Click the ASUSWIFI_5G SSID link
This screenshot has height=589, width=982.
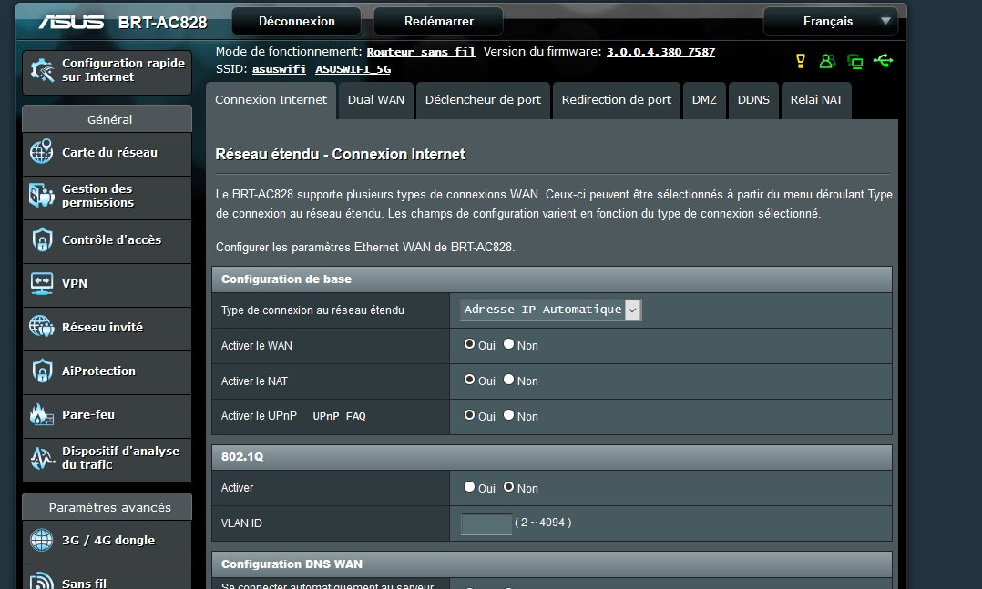[353, 69]
